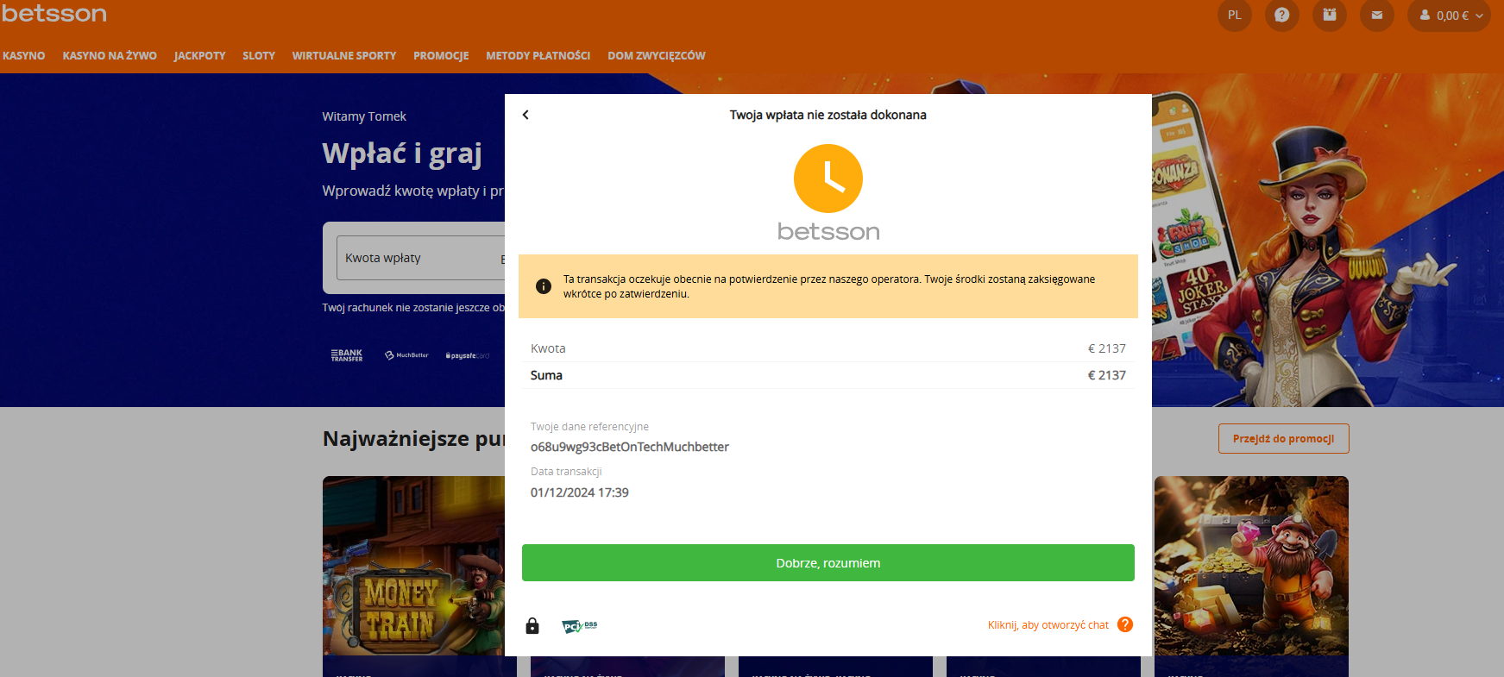Click the betsson logo in the header
Screen dimensions: 1504x677
click(54, 14)
